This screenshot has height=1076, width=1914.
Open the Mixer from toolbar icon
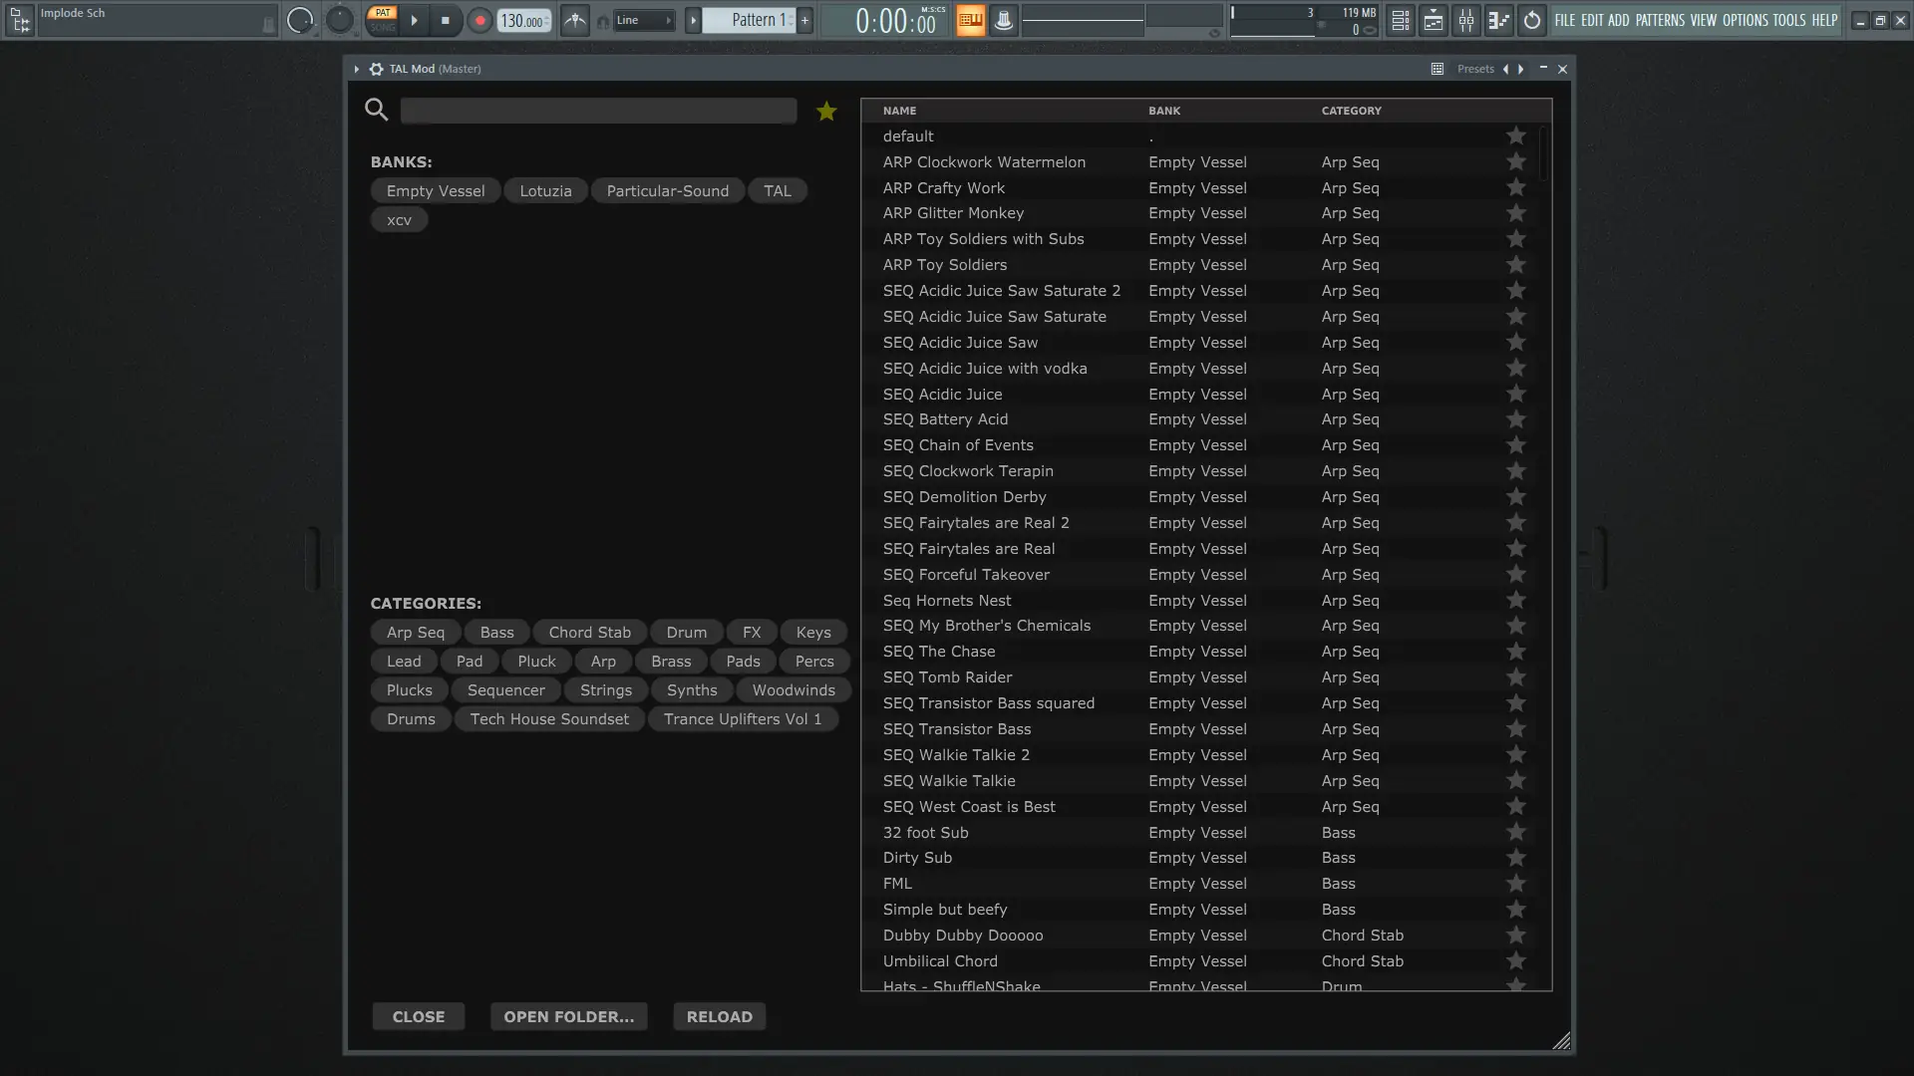[1466, 20]
